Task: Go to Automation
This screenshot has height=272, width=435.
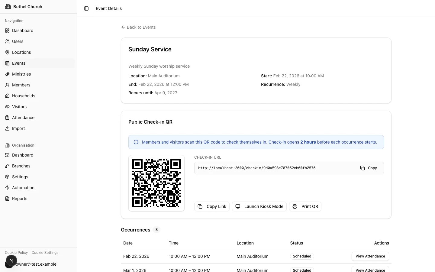Action: click(x=39, y=188)
